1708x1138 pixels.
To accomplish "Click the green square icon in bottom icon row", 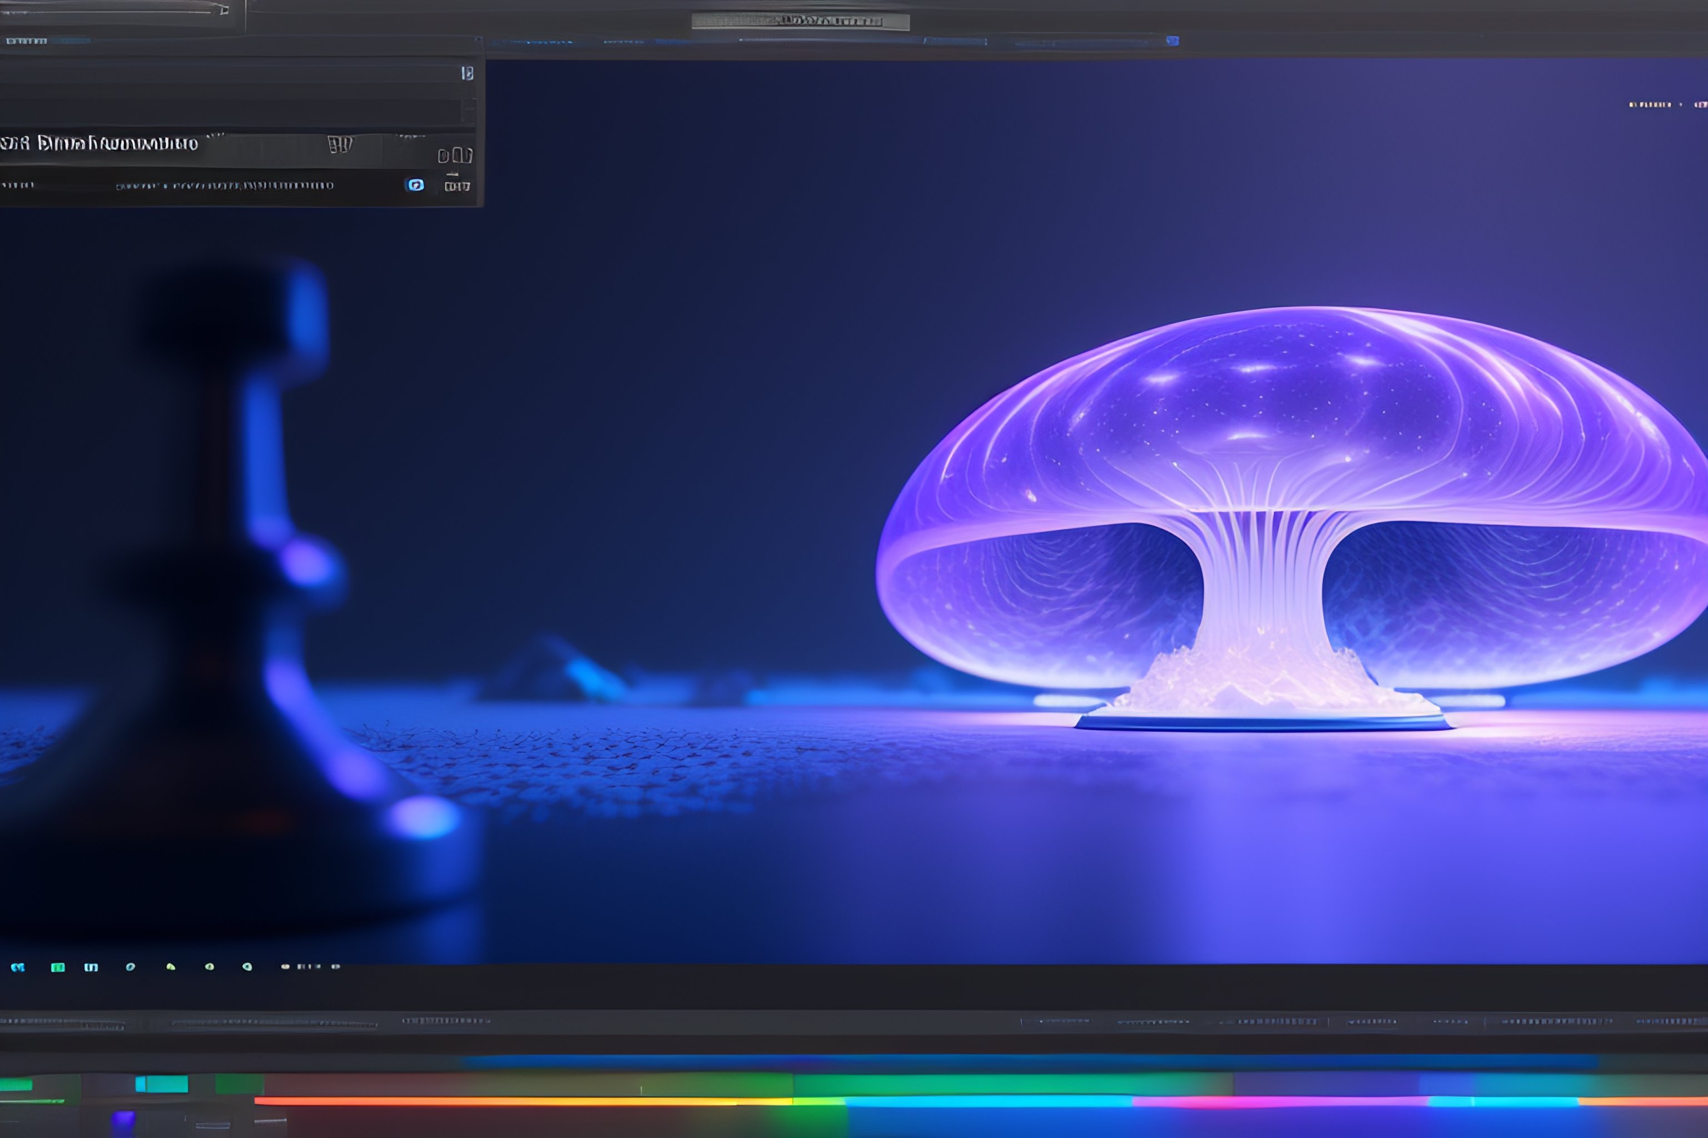I will pos(58,967).
